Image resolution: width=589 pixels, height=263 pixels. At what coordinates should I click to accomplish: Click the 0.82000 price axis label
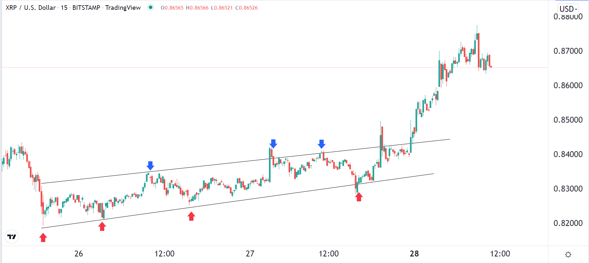568,223
